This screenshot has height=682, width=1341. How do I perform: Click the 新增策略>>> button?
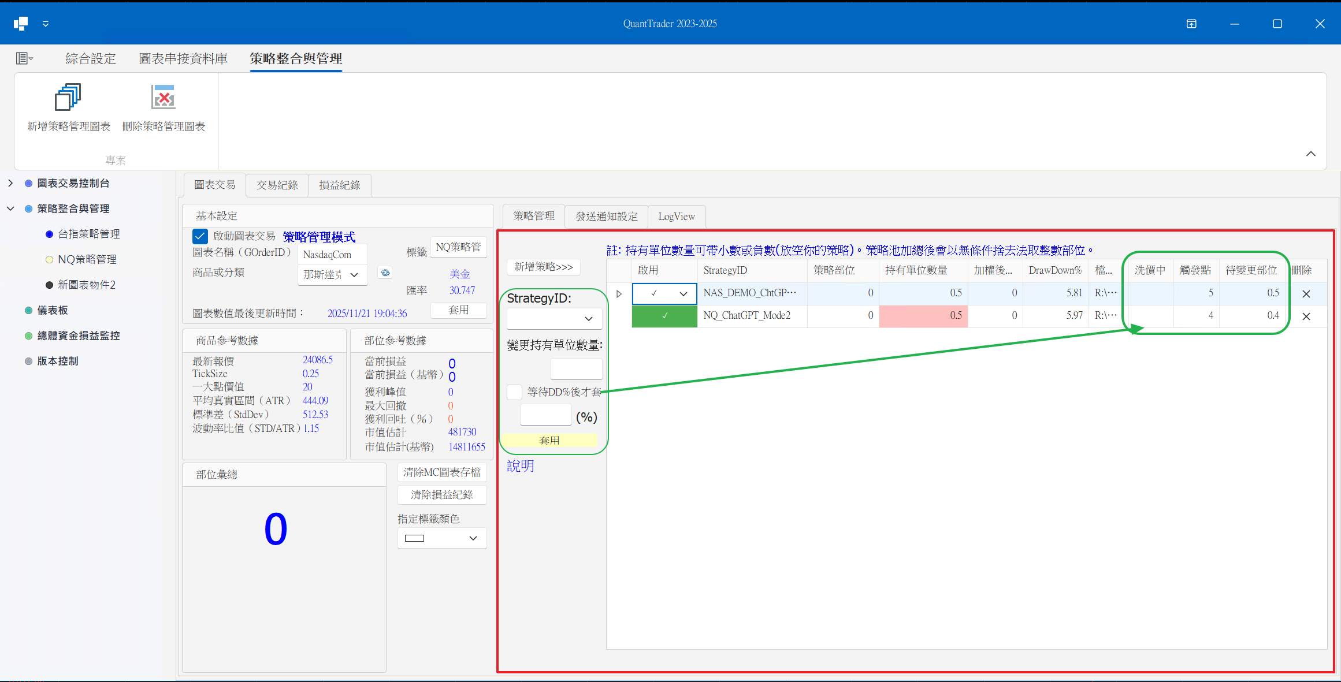(543, 267)
